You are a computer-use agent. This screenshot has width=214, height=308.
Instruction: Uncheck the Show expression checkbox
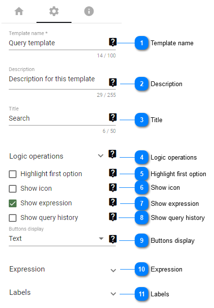click(x=13, y=203)
